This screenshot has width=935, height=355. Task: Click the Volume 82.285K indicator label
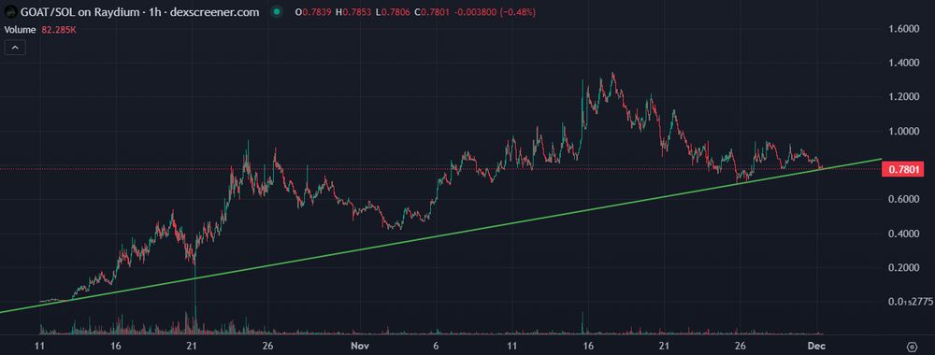40,30
